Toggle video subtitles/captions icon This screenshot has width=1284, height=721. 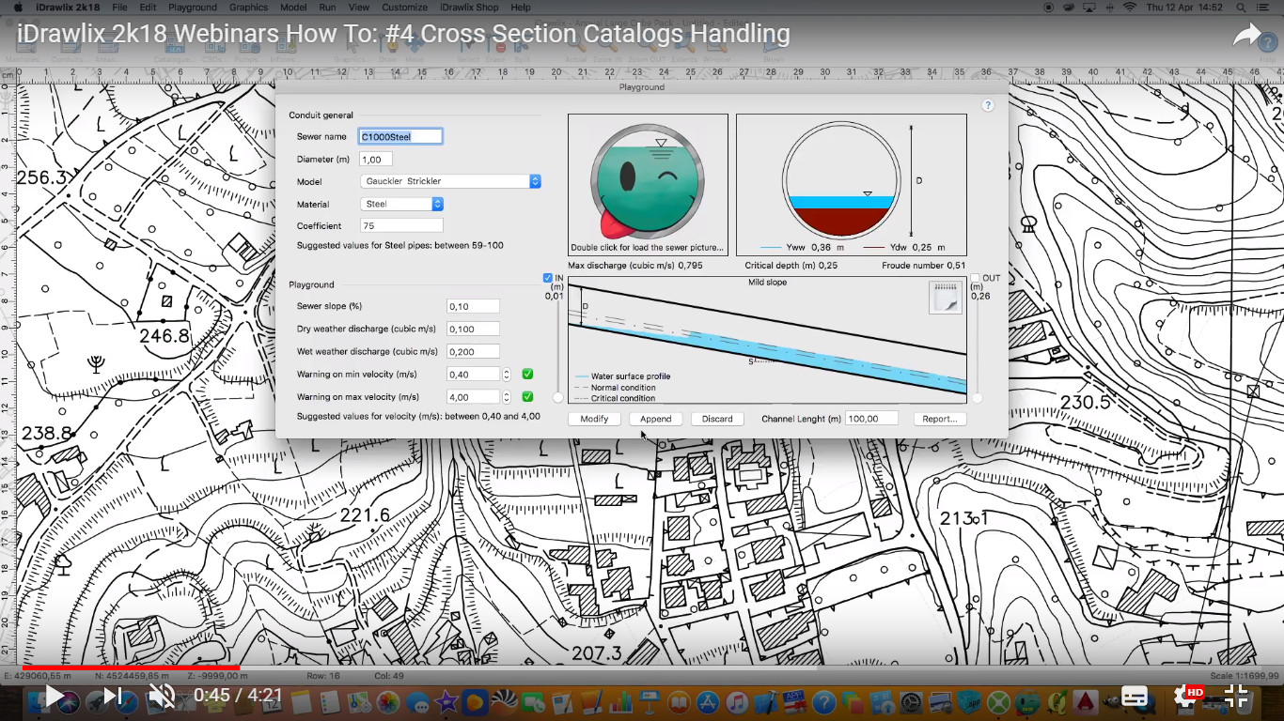1135,696
